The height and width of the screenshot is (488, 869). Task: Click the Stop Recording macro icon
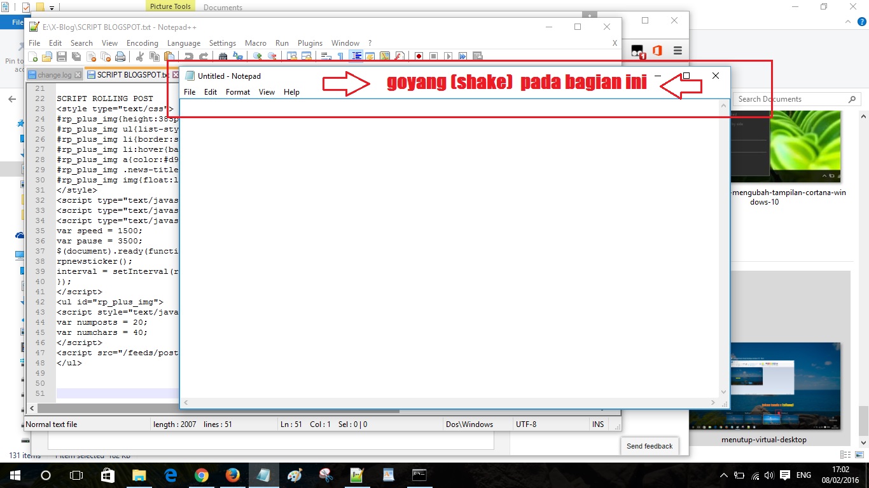[x=433, y=57]
